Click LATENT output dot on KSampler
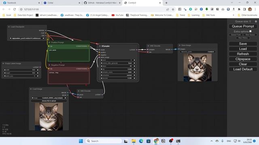 [x=137, y=50]
